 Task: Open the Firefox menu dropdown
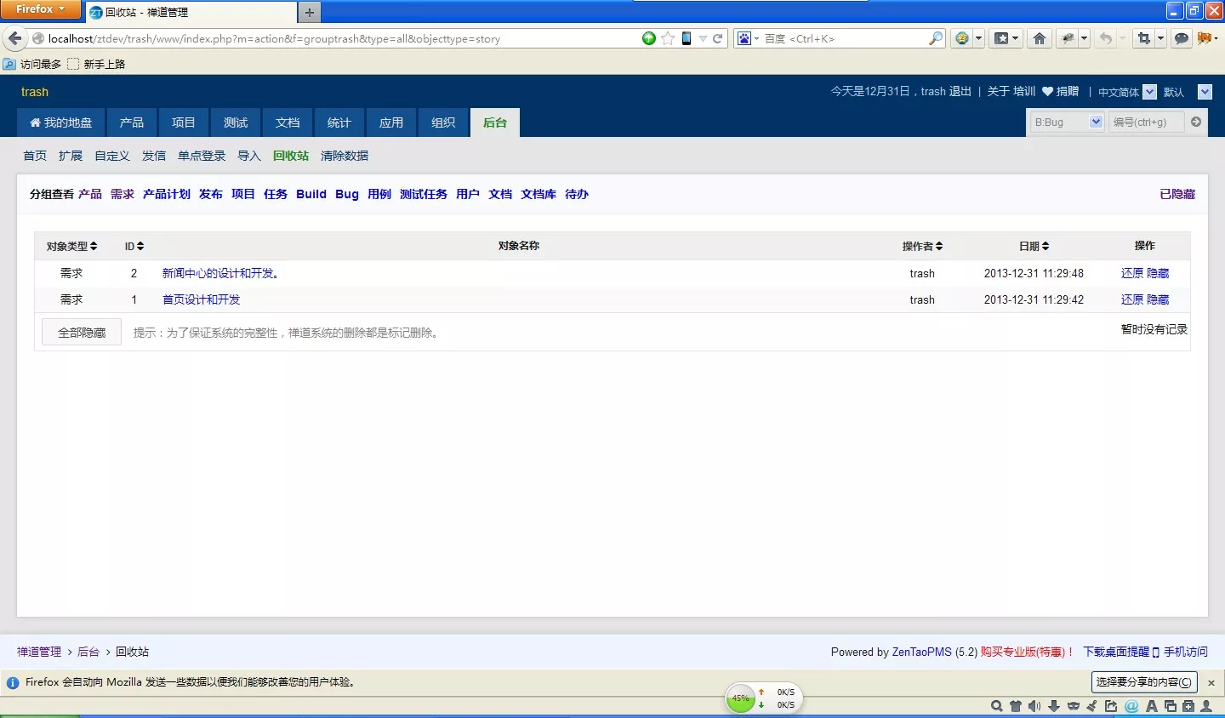point(40,9)
